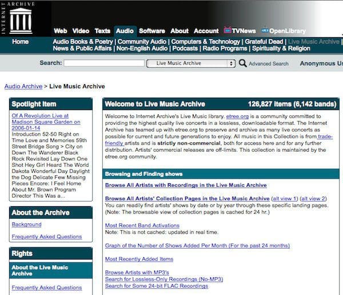Click Welcome to Live Music Archive header
Screen dimensions: 343x295
point(155,104)
